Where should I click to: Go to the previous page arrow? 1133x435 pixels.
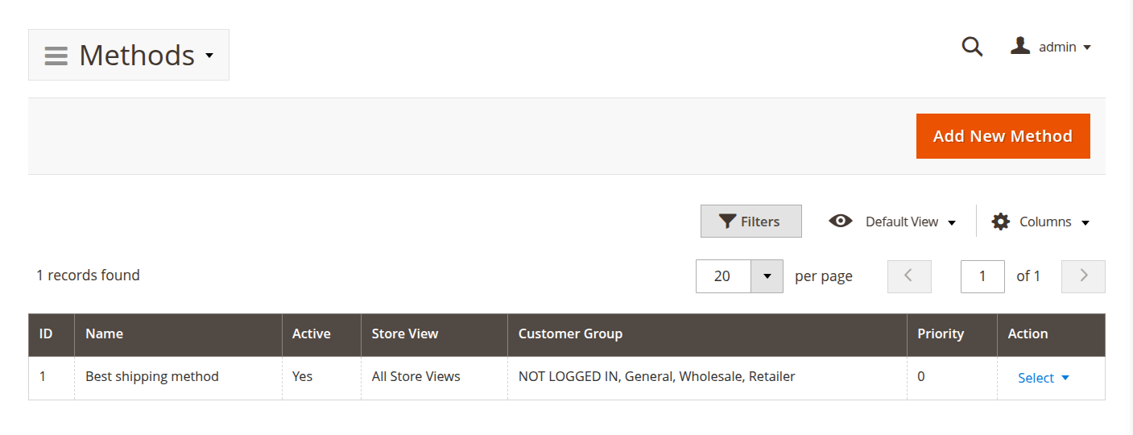[x=909, y=276]
